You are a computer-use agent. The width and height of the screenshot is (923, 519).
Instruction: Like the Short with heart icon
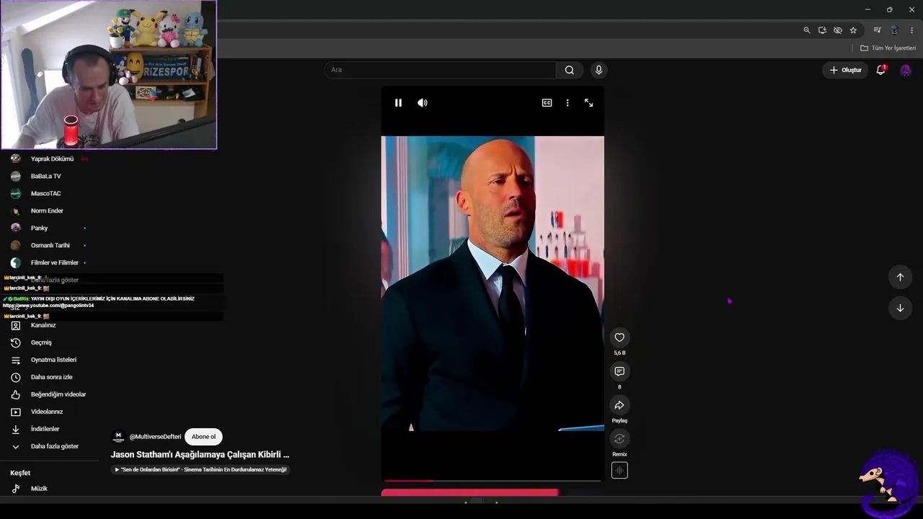(x=619, y=337)
